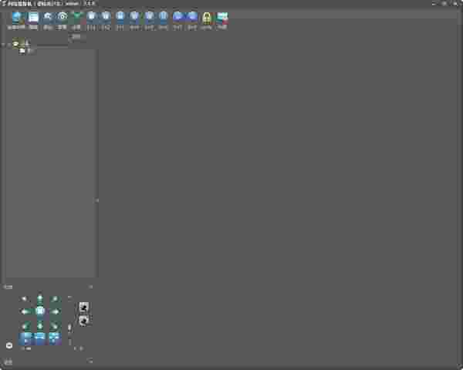Click the center button of the PTZ direction pad
The image size is (463, 370).
coord(40,311)
